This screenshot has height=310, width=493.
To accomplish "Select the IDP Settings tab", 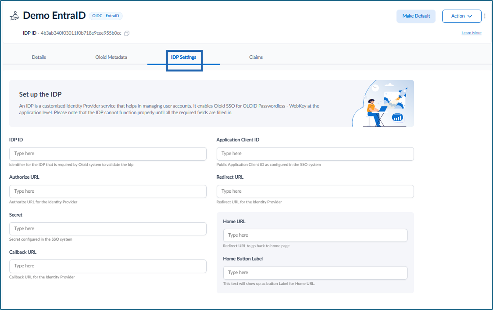I will coord(184,57).
